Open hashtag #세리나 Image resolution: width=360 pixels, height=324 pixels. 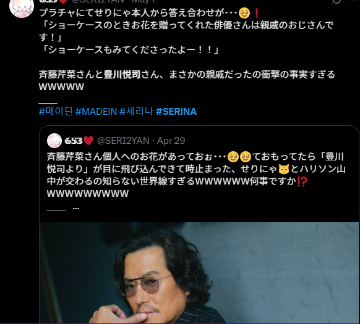pos(136,112)
